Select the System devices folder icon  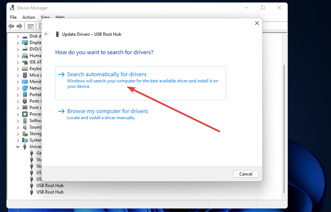[25, 140]
